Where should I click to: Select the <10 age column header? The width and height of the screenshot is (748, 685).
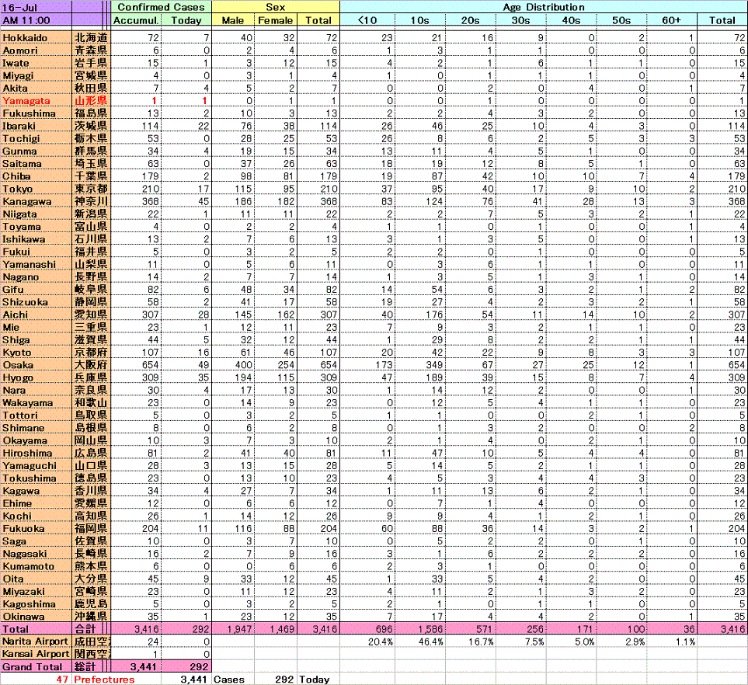click(367, 19)
